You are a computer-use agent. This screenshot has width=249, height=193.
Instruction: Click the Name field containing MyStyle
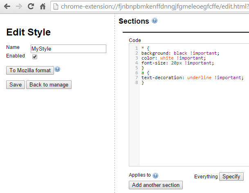click(68, 49)
